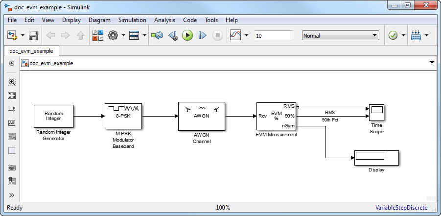This screenshot has width=441, height=216.
Task: Expand the Build Model dropdown arrow
Action: pos(427,35)
